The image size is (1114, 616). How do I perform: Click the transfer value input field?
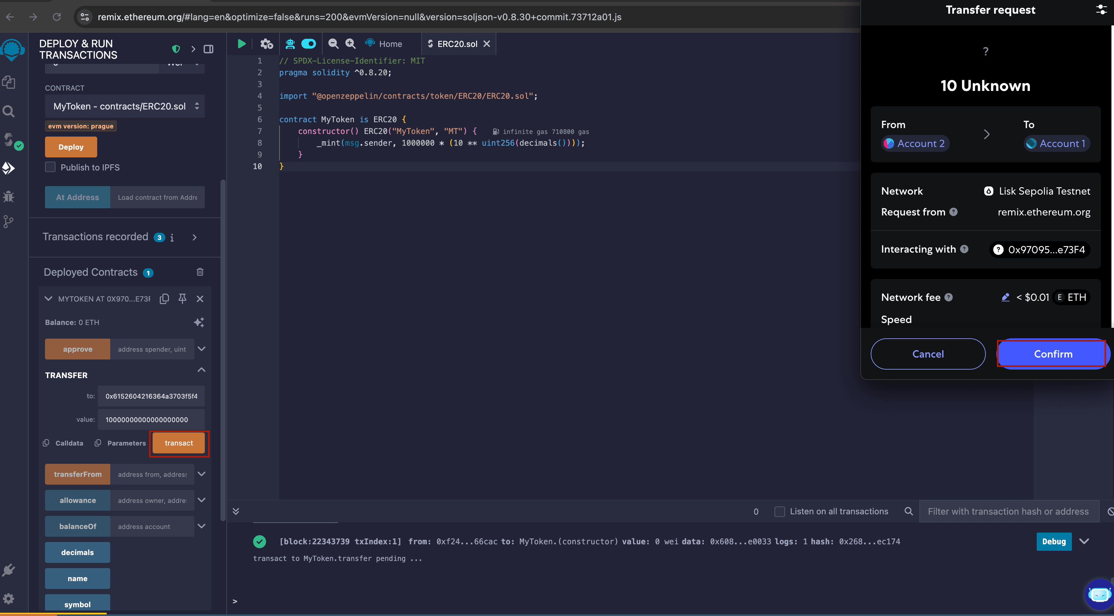click(151, 419)
